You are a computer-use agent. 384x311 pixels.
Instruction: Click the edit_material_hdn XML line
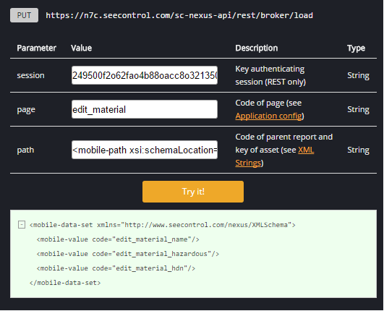point(116,268)
